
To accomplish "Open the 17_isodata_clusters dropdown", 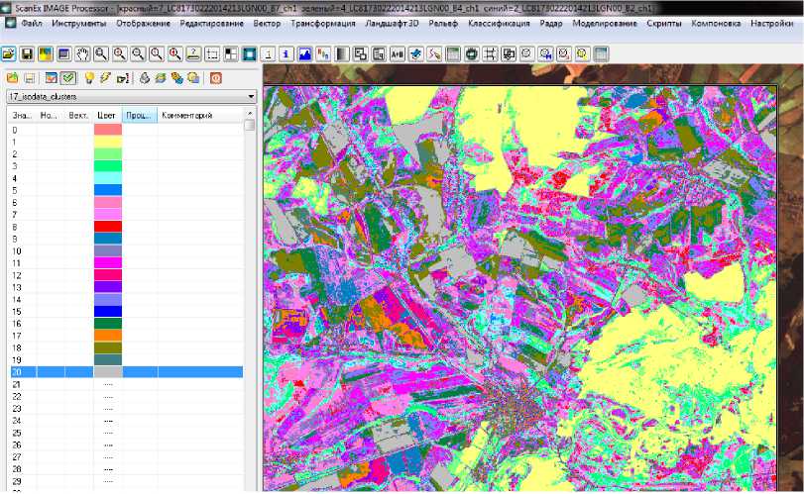I will [252, 97].
